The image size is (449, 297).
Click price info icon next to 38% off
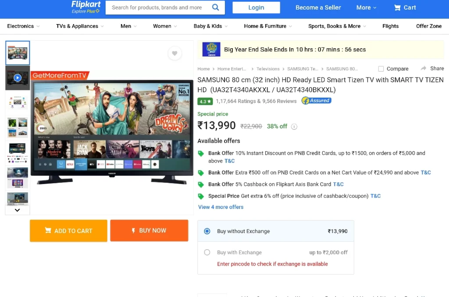pyautogui.click(x=294, y=127)
